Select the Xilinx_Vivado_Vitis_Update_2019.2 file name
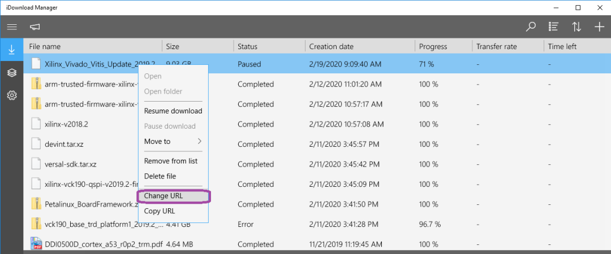Screen dimensions: 611x254 (x=100, y=64)
